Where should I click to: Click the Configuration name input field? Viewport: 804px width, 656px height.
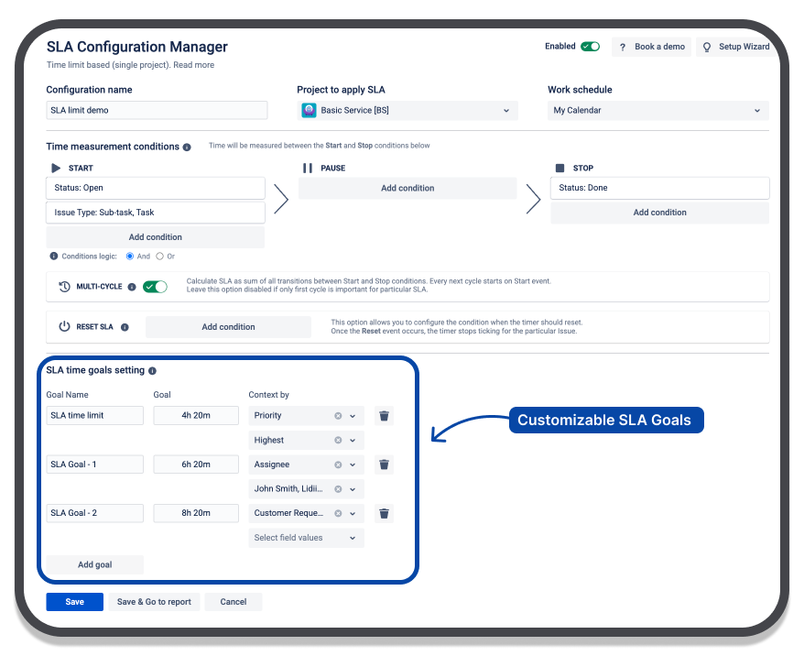[157, 111]
